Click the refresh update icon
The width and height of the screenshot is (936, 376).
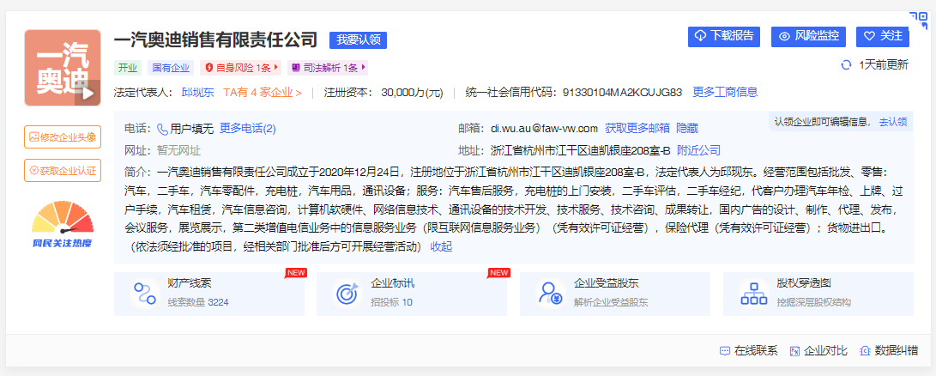pyautogui.click(x=846, y=65)
